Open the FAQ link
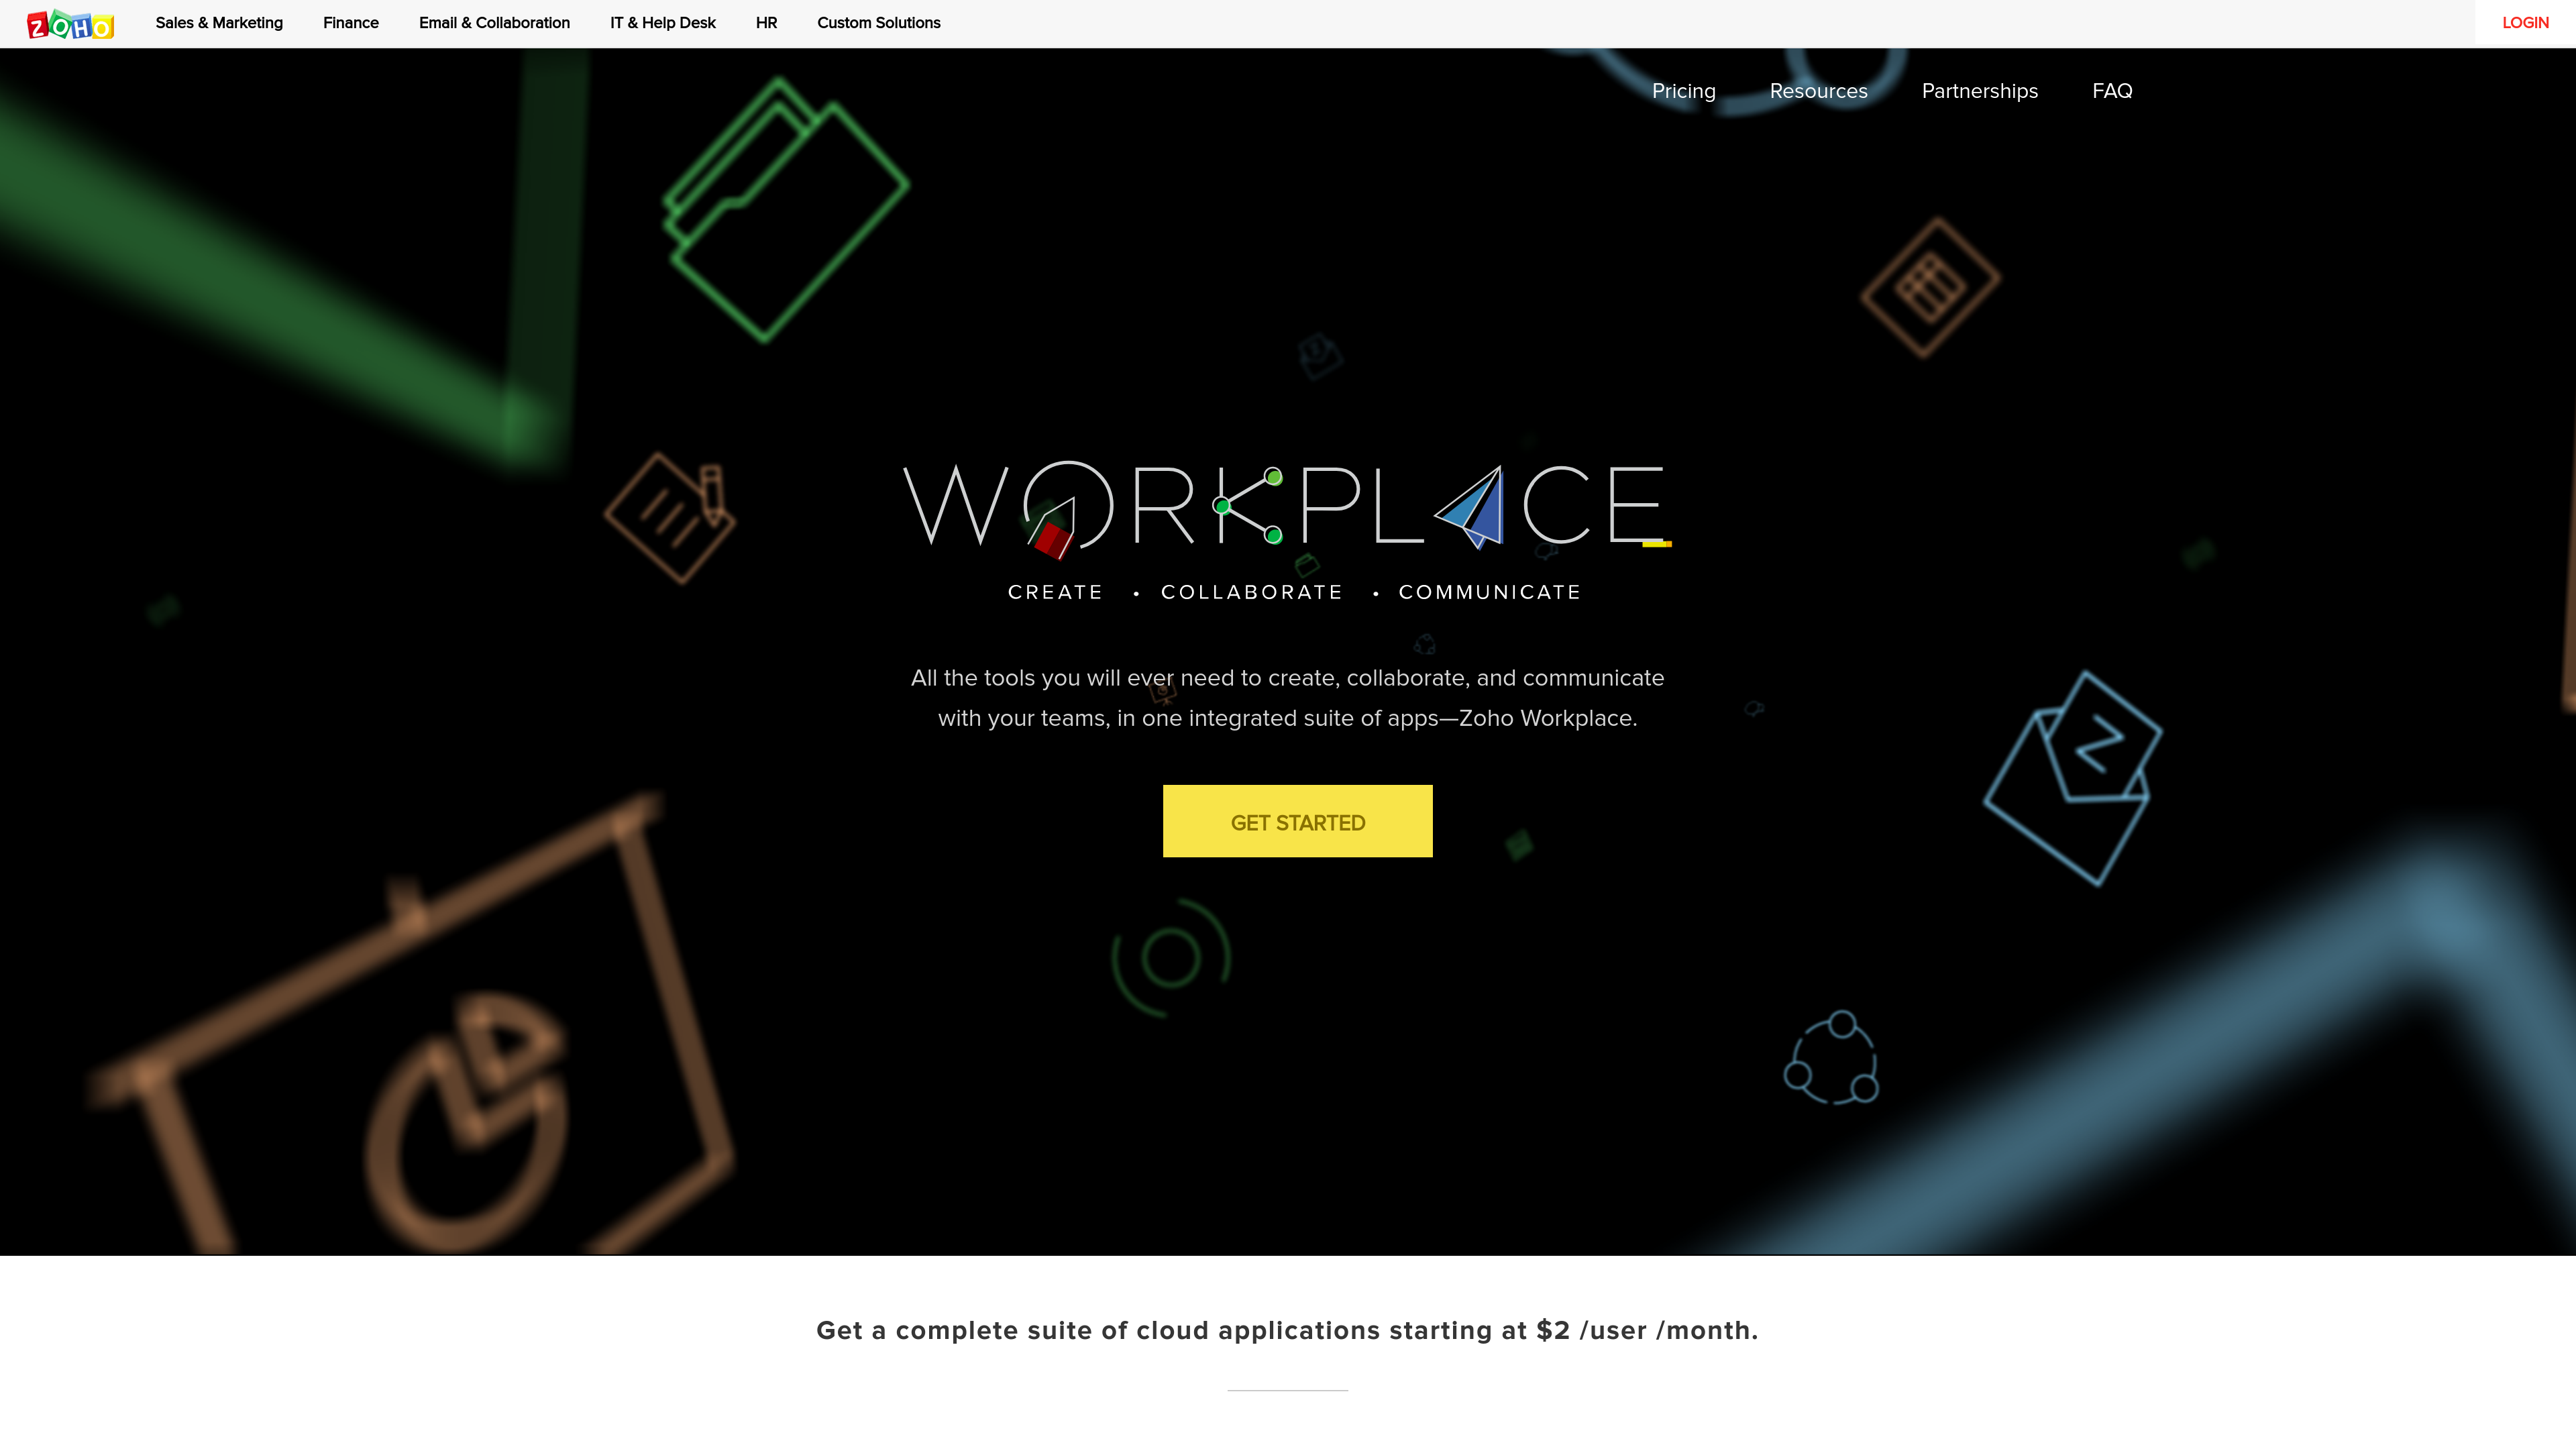2576x1449 pixels. click(2112, 91)
